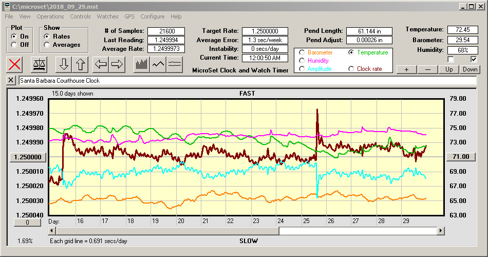This screenshot has height=257, width=488.
Task: Click the graph scrollbar left arrow
Action: tap(52, 231)
